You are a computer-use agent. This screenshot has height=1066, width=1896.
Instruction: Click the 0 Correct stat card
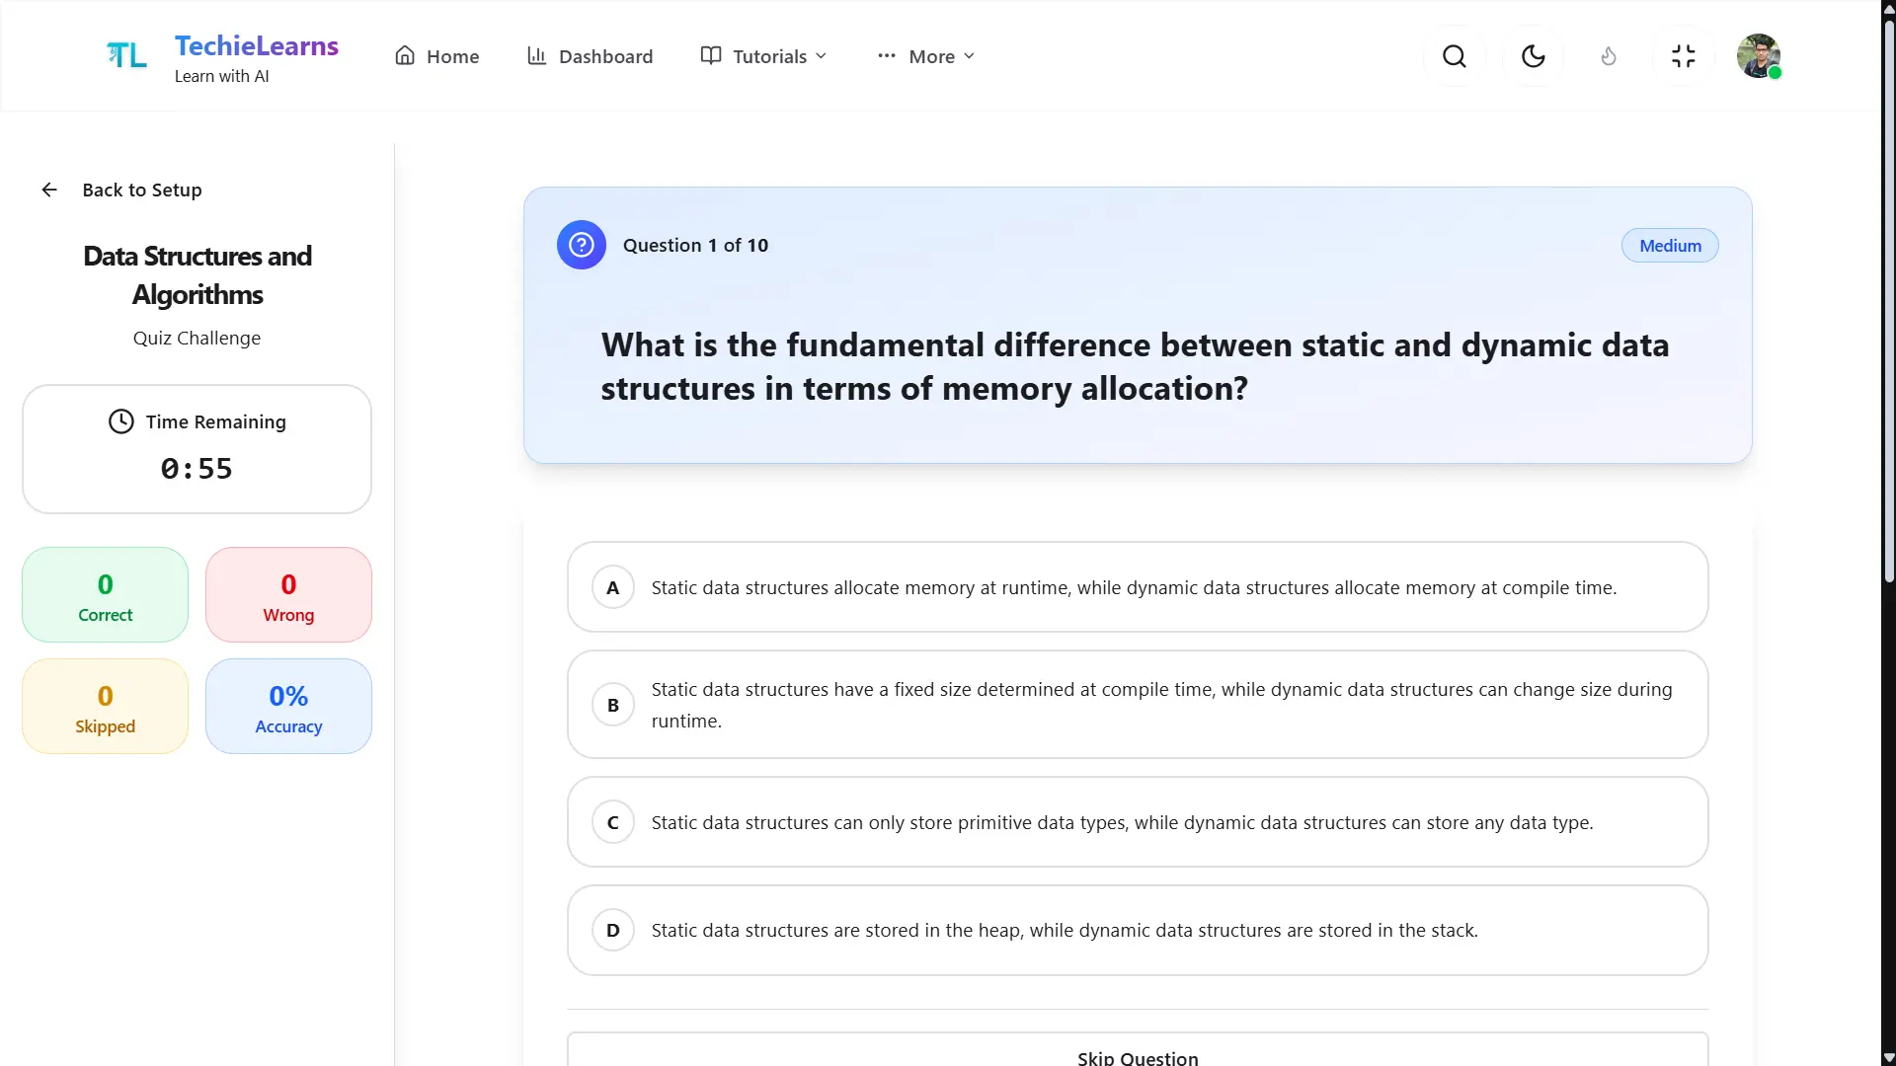105,595
